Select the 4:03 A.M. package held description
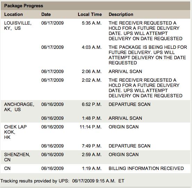This screenshot has width=192, height=188. [148, 55]
